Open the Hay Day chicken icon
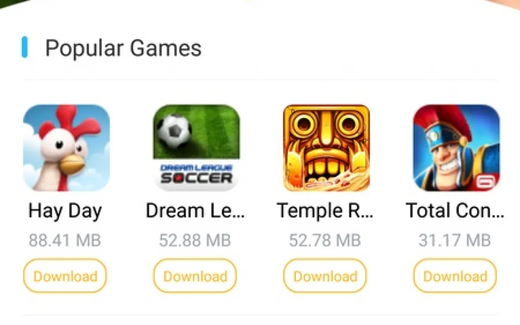The width and height of the screenshot is (520, 325). click(66, 148)
